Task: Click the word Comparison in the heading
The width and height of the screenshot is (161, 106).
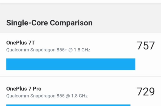Action: click(x=71, y=23)
